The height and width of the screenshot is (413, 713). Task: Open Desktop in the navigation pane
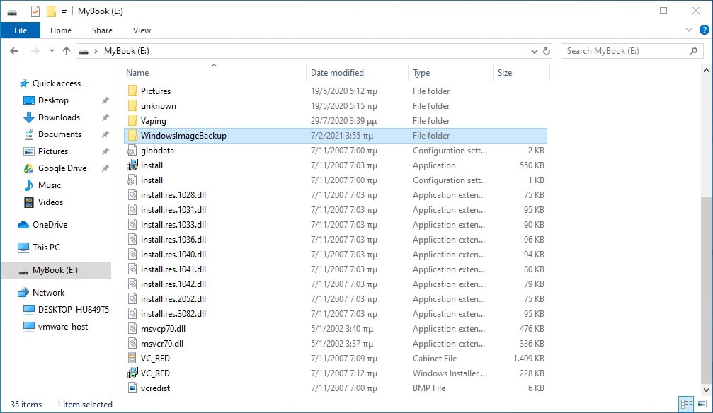click(53, 100)
